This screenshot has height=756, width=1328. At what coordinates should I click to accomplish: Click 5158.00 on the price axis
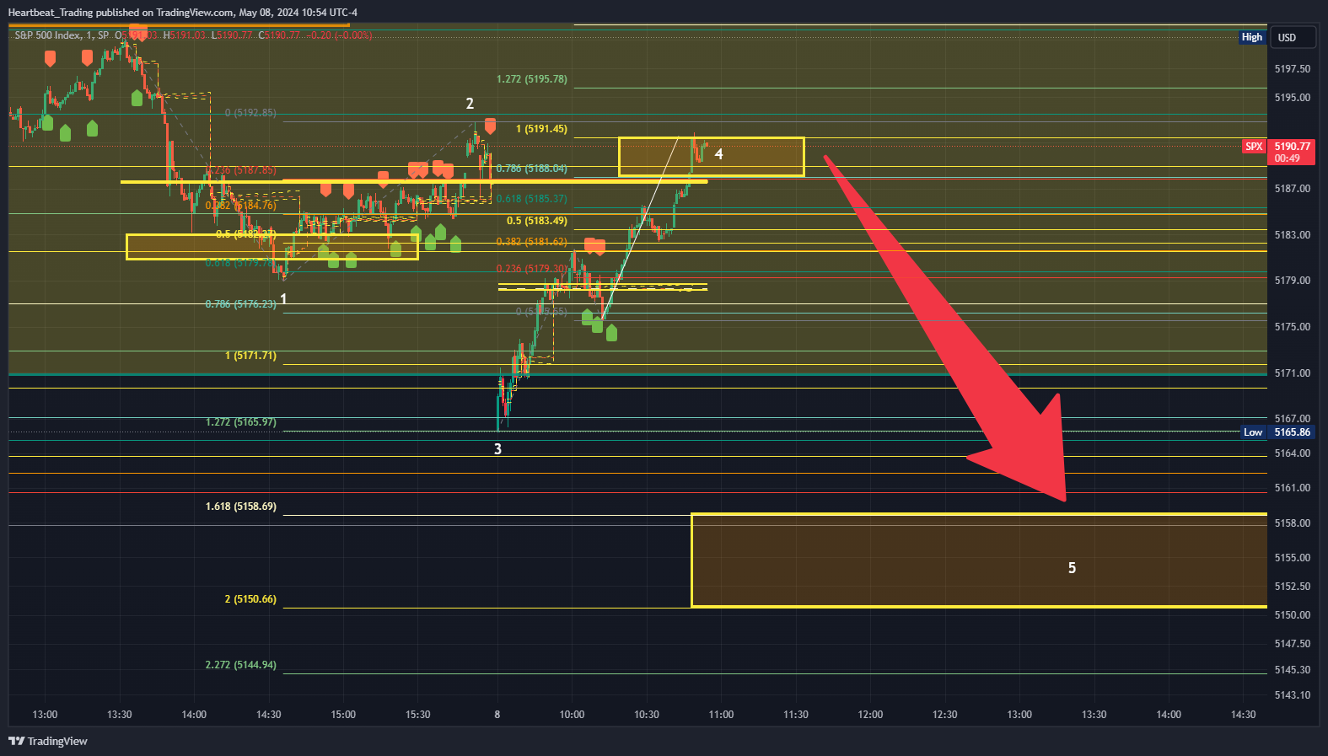pos(1293,523)
